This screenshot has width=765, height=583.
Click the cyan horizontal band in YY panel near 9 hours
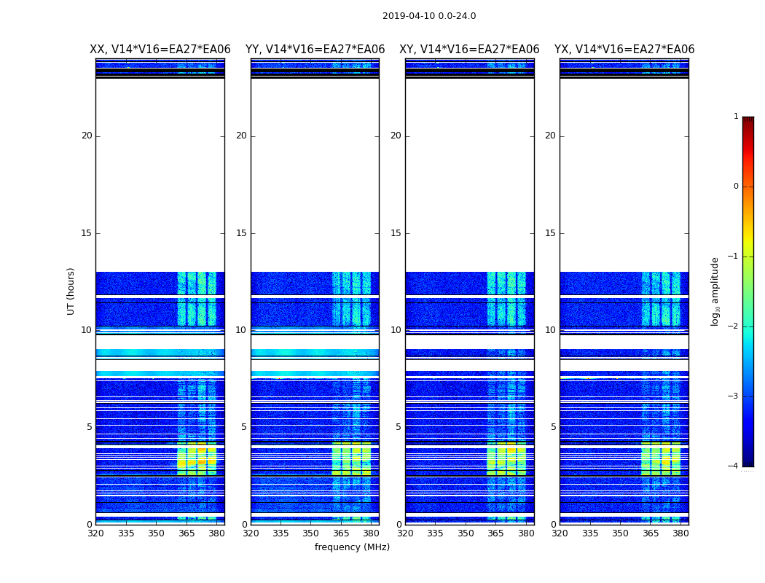point(315,352)
